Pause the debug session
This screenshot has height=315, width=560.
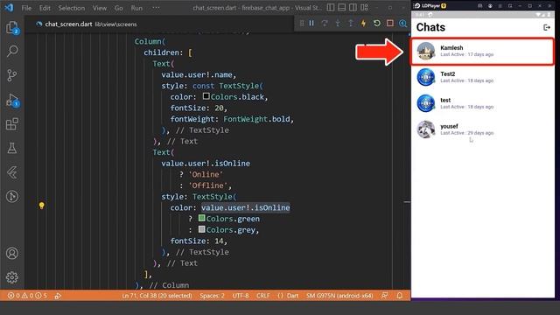pyautogui.click(x=311, y=24)
